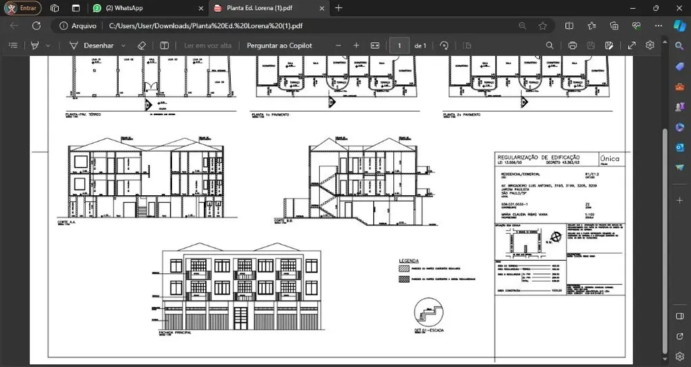Rotate the PDF page

[x=444, y=46]
